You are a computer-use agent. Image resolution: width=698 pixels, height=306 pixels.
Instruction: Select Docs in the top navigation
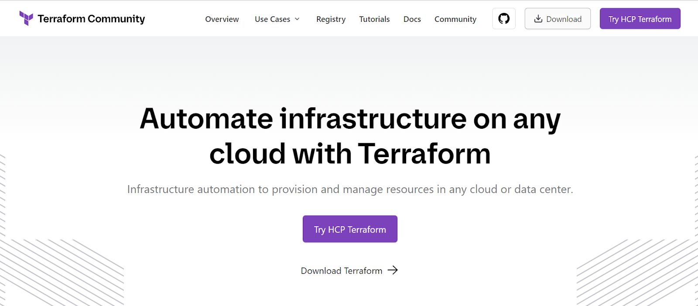412,19
